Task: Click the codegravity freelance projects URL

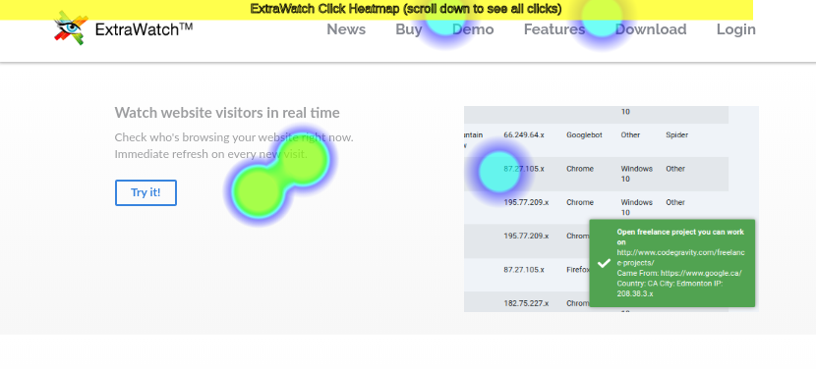Action: pos(680,258)
